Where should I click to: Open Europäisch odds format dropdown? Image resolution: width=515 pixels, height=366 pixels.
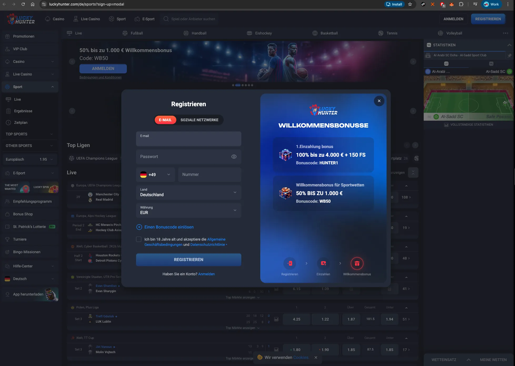pos(30,159)
